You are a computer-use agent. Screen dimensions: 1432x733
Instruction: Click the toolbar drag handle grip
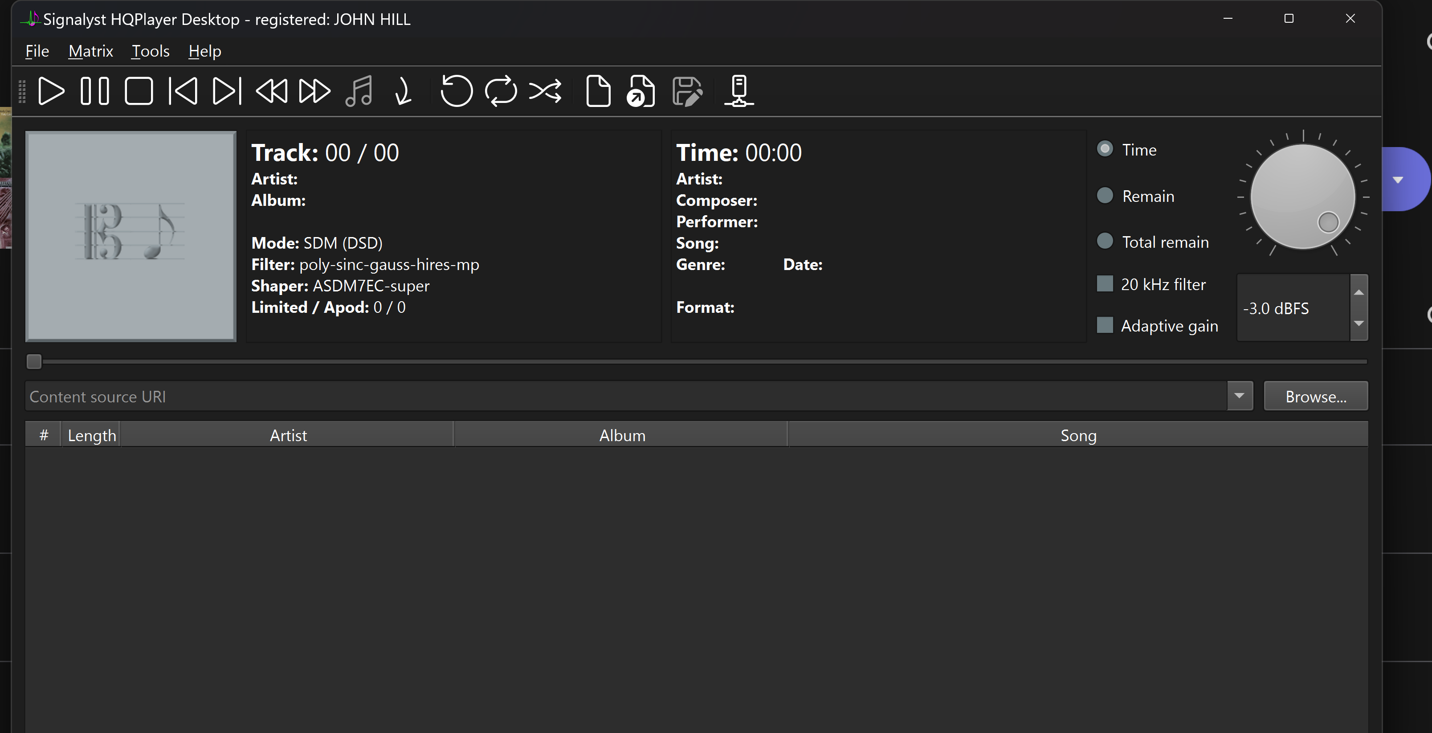[22, 91]
